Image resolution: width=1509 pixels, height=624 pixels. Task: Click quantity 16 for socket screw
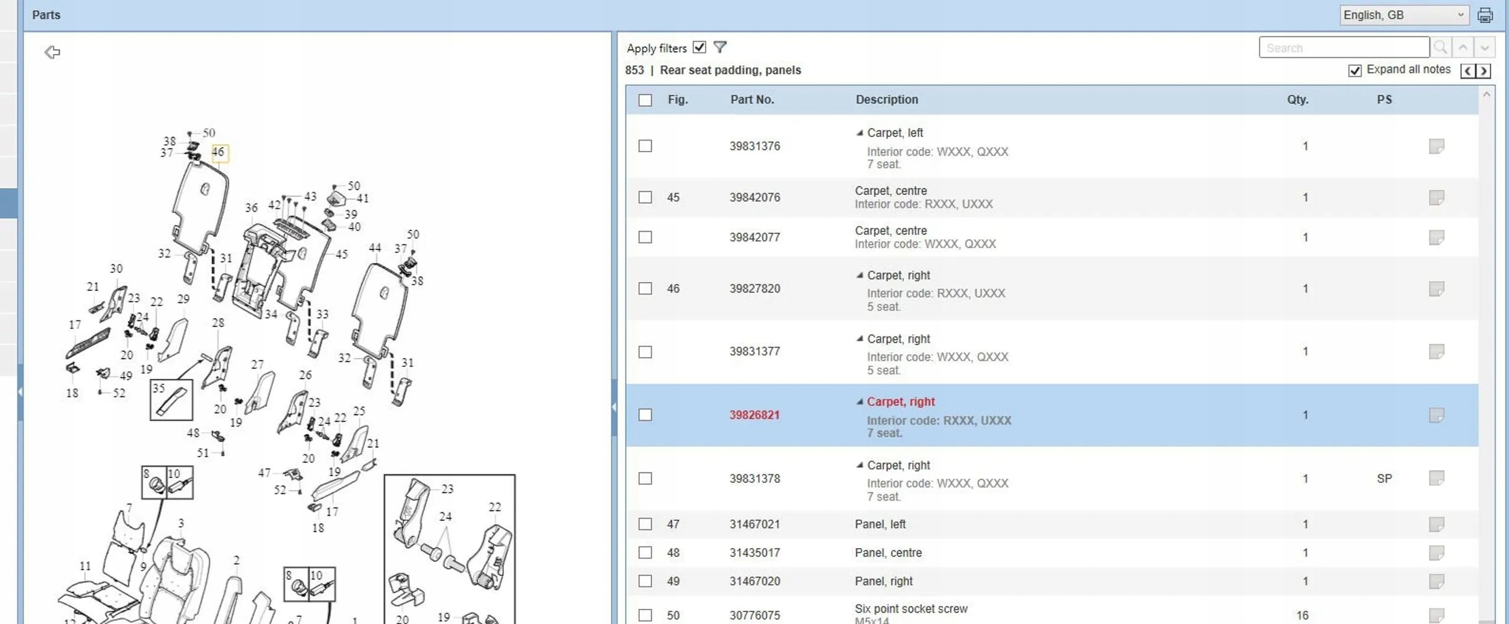[x=1303, y=615]
